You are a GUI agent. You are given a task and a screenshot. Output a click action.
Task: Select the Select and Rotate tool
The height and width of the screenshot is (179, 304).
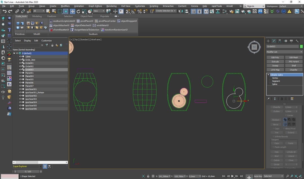tap(78, 11)
